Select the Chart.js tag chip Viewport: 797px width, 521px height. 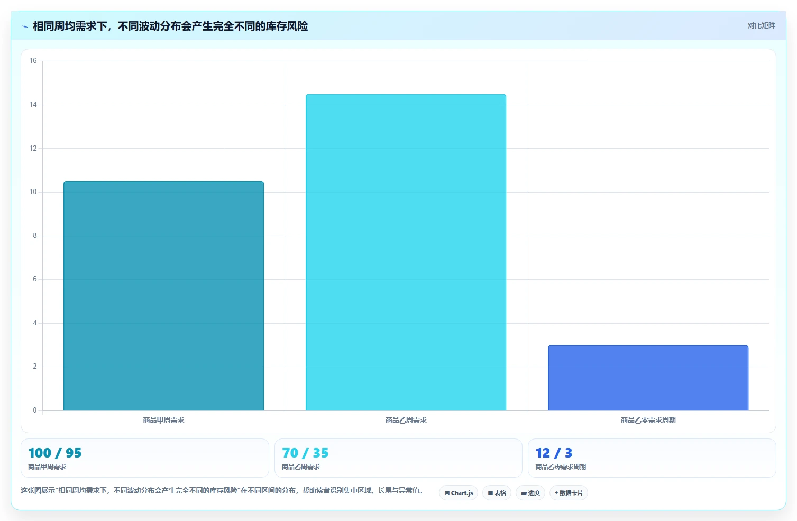459,493
